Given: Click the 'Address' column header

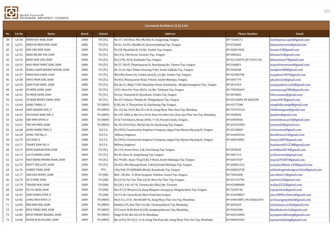Looking at the screenshot, I should pyautogui.click(x=170, y=34).
